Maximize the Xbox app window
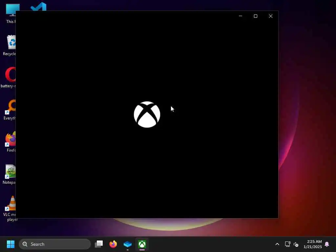 coord(255,16)
